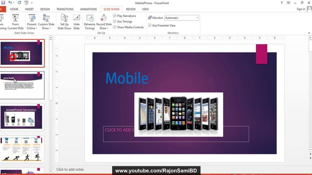Click Sign in link
Image resolution: width=312 pixels, height=175 pixels.
[301, 9]
